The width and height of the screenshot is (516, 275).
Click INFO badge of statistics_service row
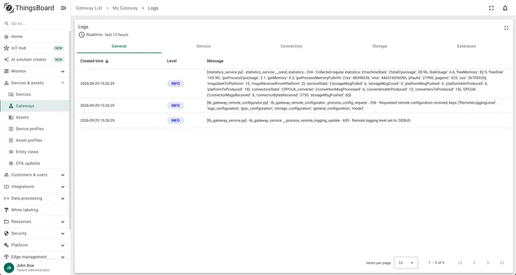coord(175,84)
